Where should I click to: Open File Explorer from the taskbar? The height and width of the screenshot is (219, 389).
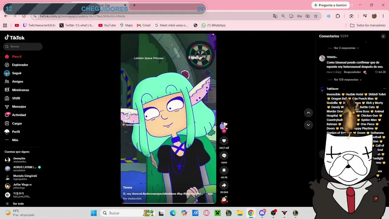click(x=240, y=213)
